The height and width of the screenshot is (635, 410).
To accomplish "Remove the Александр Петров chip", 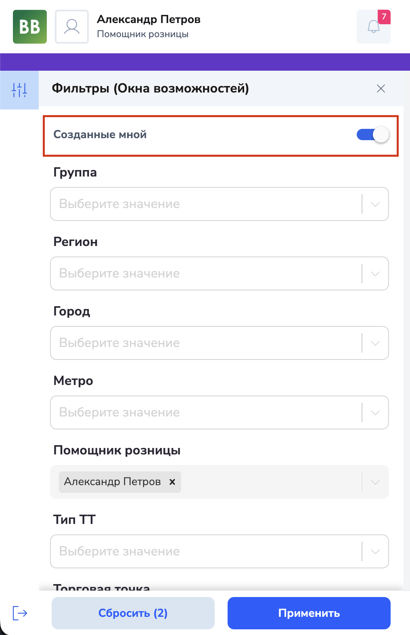I will coord(172,482).
